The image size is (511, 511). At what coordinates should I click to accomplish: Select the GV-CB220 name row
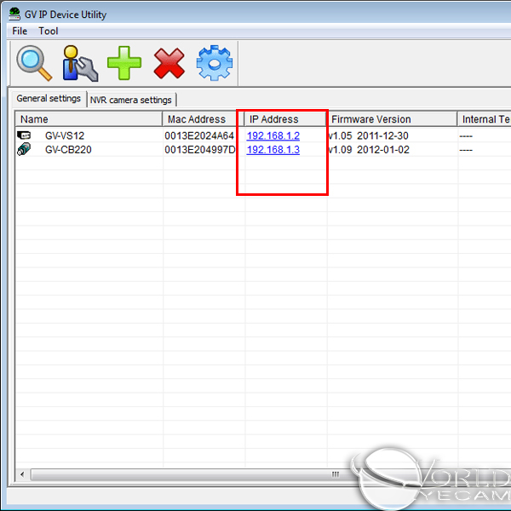68,150
